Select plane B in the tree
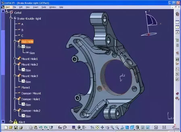The image size is (181, 132). tap(22, 30)
